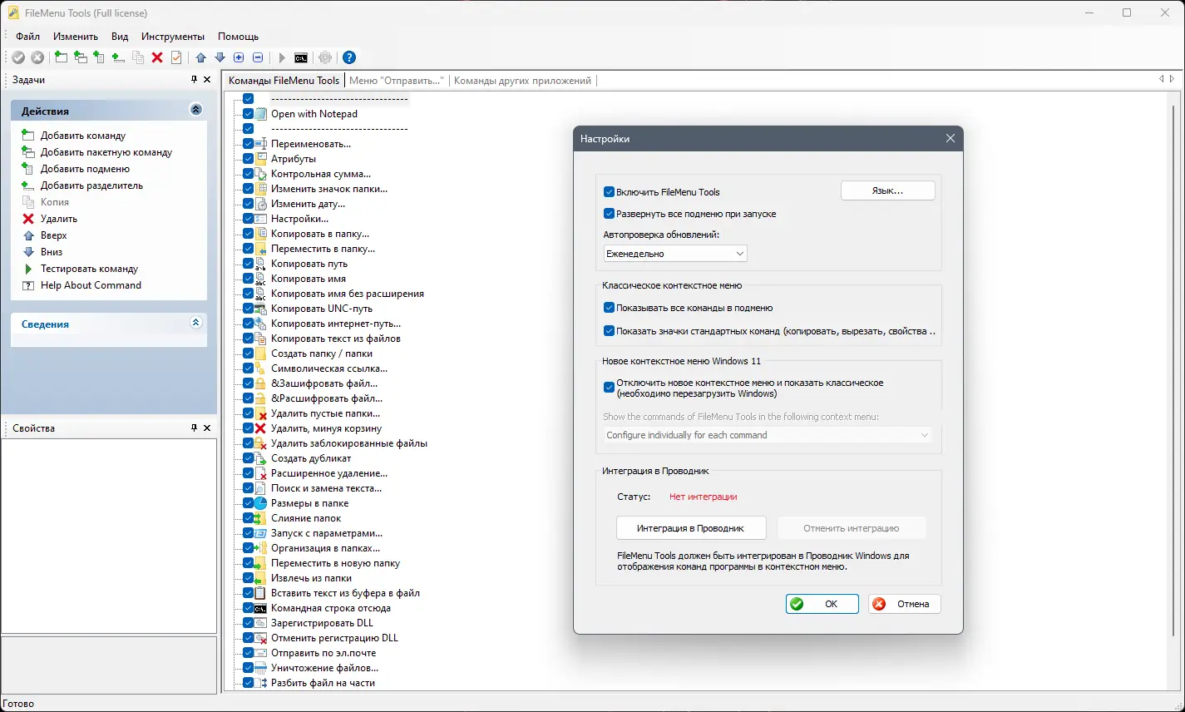Toggle Развернуть все подменю при запуске

[x=610, y=214]
